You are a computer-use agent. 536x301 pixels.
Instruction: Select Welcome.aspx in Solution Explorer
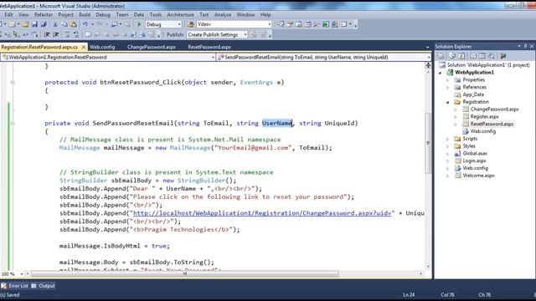pos(478,176)
